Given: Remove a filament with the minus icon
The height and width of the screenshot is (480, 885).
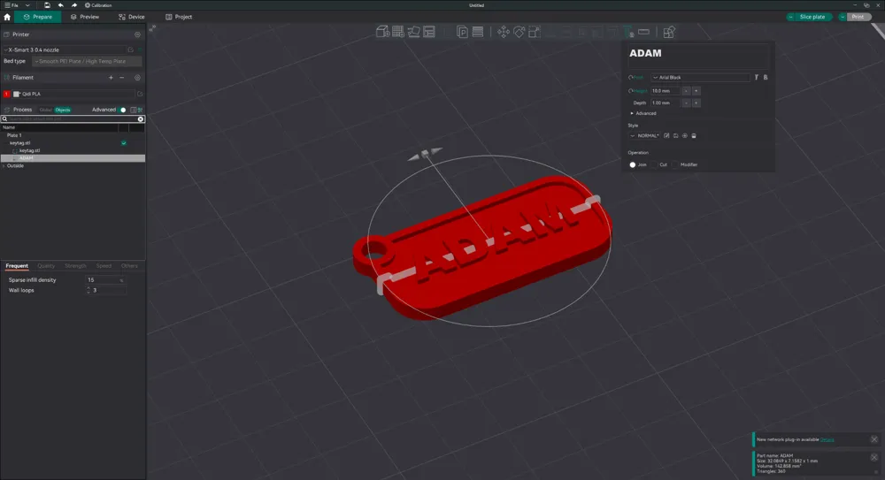Looking at the screenshot, I should click(122, 77).
